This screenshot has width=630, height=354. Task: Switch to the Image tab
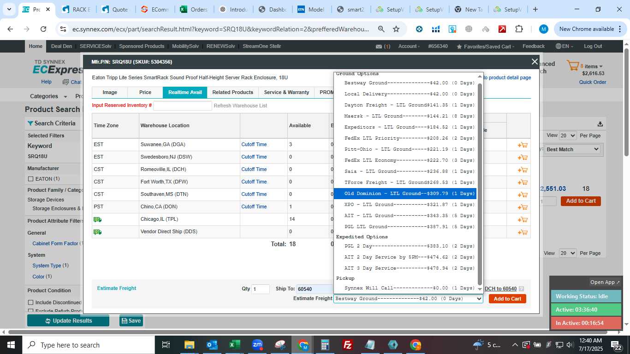coord(110,93)
